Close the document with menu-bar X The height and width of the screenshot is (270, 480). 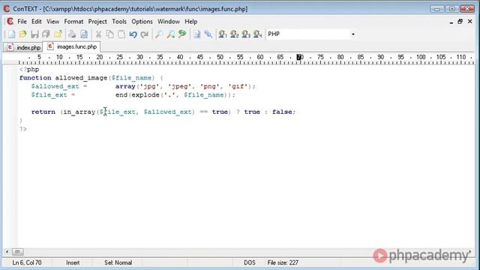470,22
